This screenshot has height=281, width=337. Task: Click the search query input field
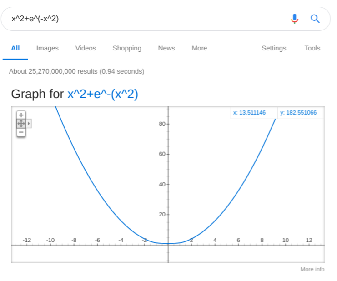[146, 19]
